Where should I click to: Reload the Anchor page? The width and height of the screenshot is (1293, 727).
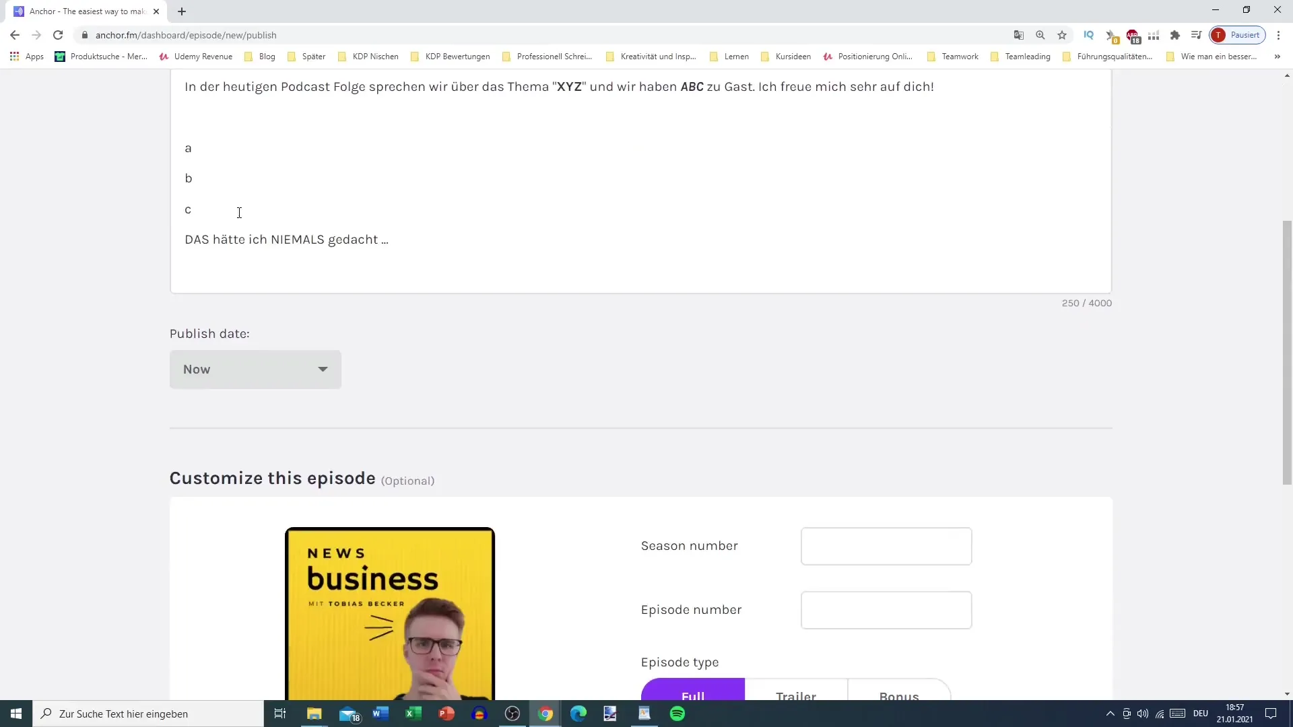pyautogui.click(x=58, y=35)
